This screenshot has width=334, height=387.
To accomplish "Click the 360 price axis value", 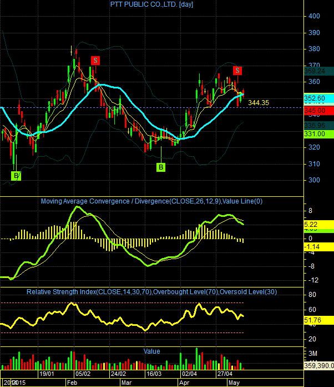I will 314,82.
